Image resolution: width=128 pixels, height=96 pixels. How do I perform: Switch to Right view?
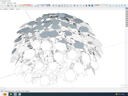[62, 6]
